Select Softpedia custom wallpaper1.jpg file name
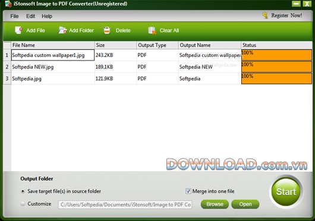Viewport: 315px width, 221px height. click(x=53, y=55)
